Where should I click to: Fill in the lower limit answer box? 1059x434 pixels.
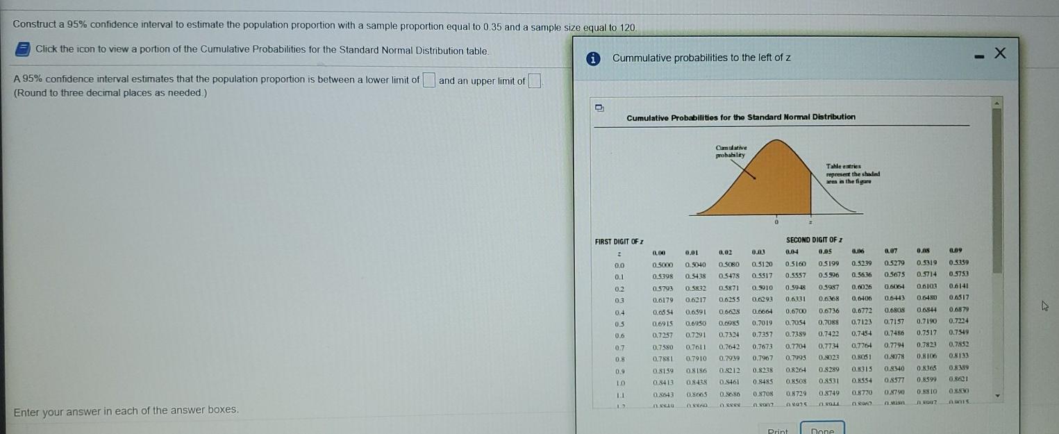click(429, 81)
